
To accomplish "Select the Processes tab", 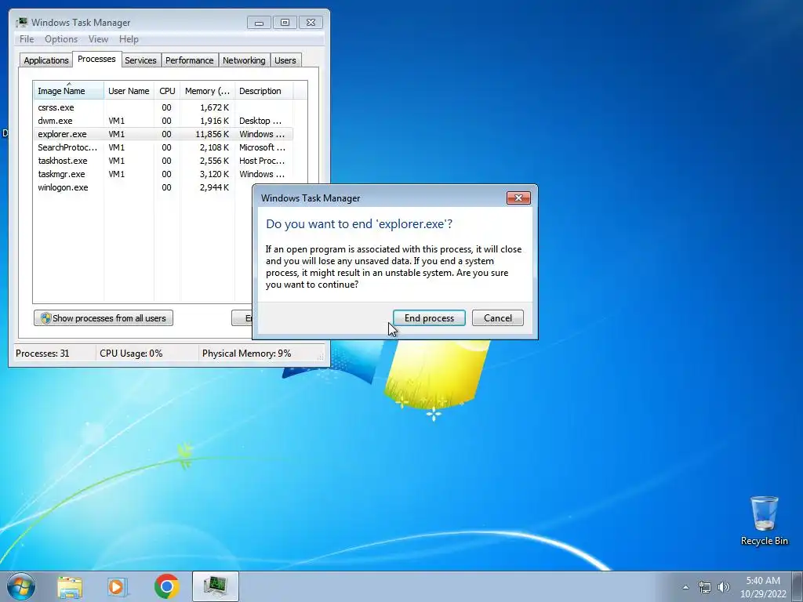I will (x=96, y=59).
